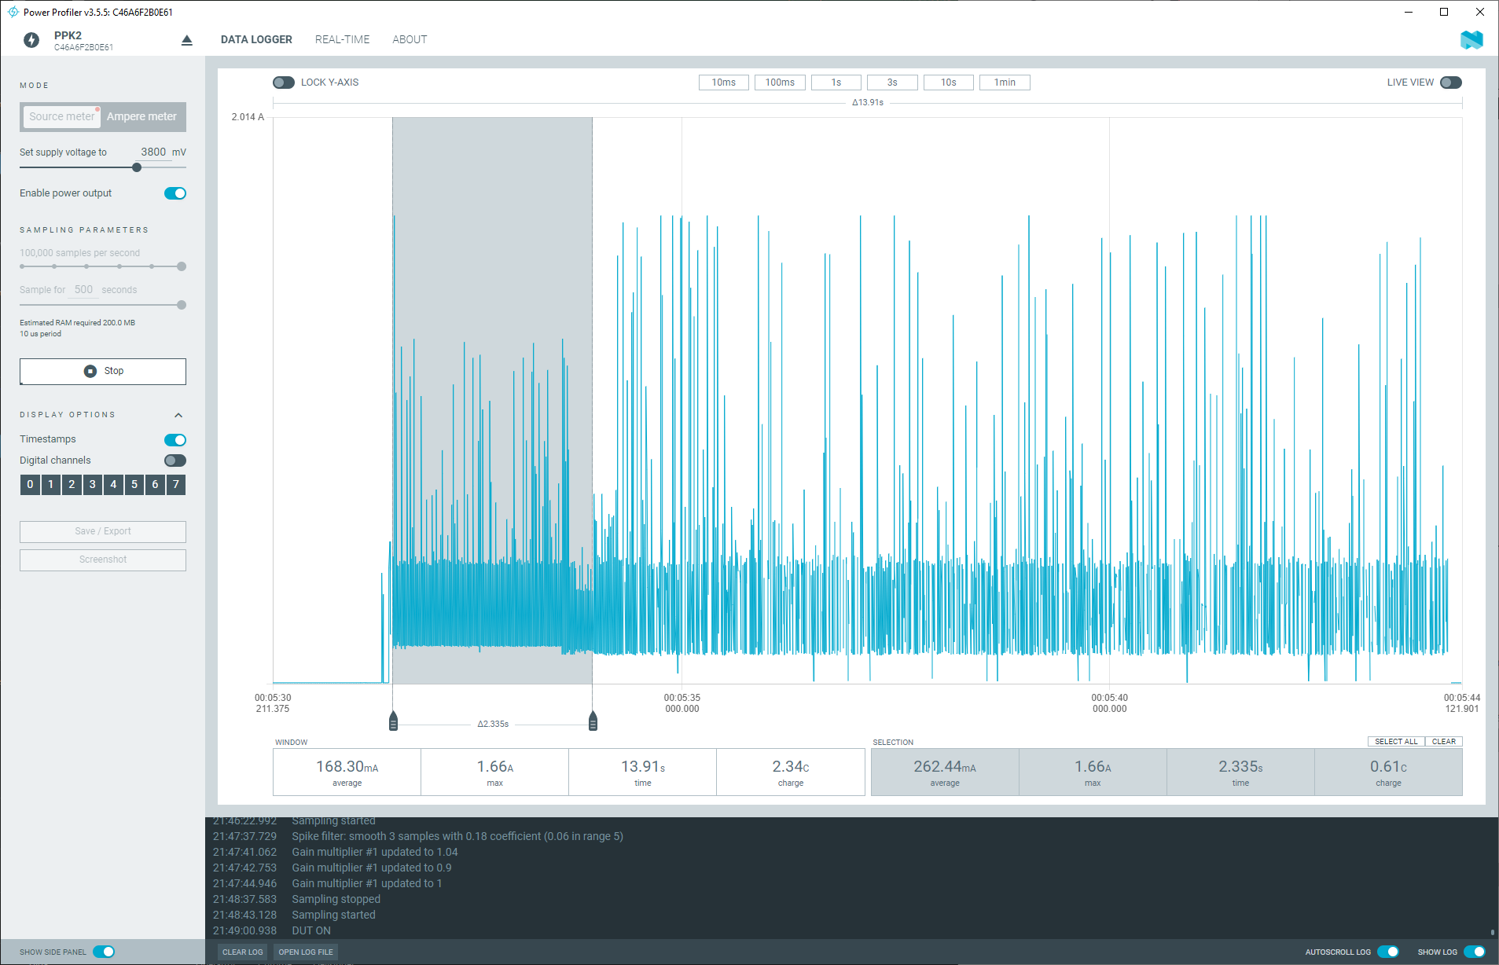Toggle digital channel 5
This screenshot has height=965, width=1499.
pyautogui.click(x=134, y=485)
